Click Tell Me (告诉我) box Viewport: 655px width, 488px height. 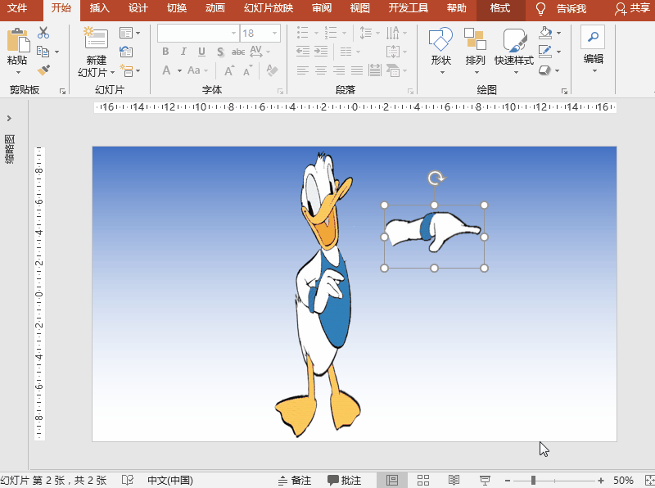[x=562, y=8]
